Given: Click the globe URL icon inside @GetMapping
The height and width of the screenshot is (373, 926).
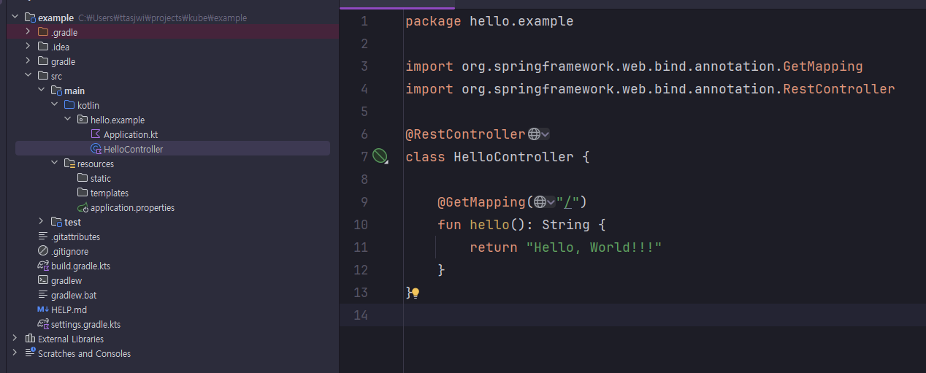Looking at the screenshot, I should point(540,202).
